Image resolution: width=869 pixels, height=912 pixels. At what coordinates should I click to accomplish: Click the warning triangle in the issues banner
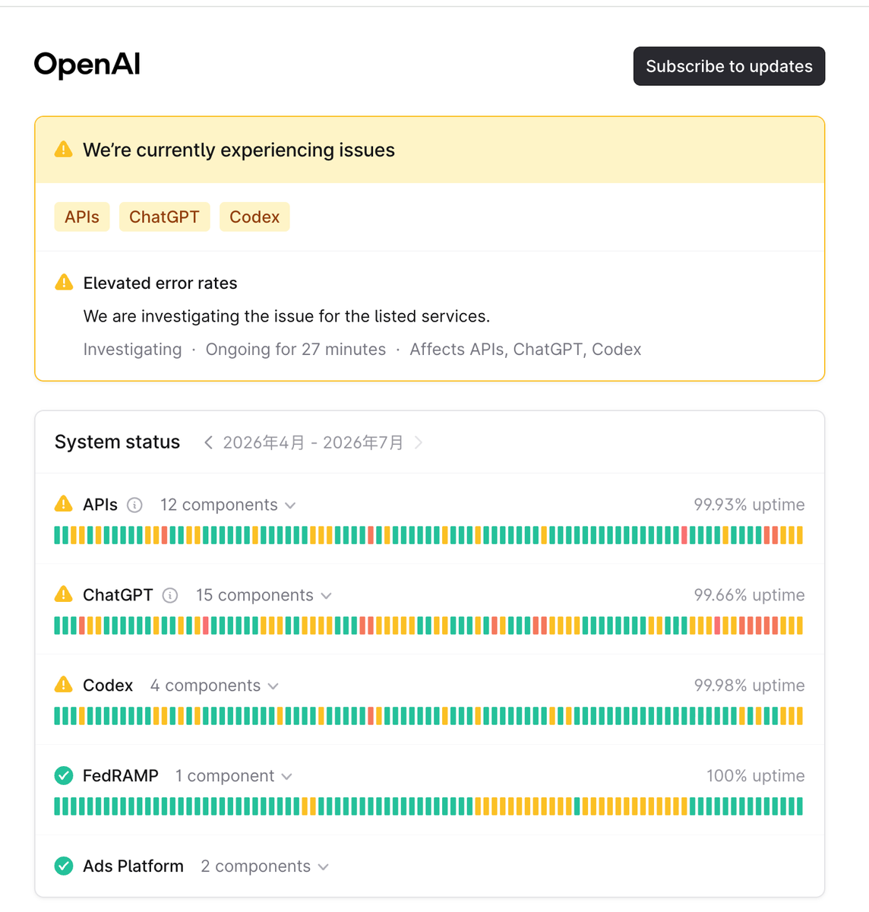pos(64,150)
